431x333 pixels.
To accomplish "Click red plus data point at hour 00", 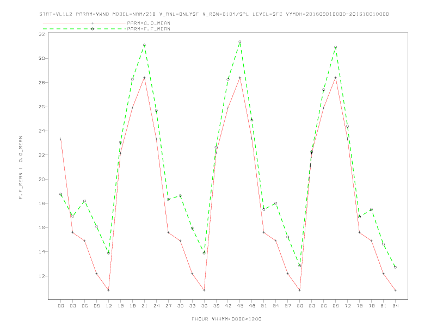I will pos(61,139).
